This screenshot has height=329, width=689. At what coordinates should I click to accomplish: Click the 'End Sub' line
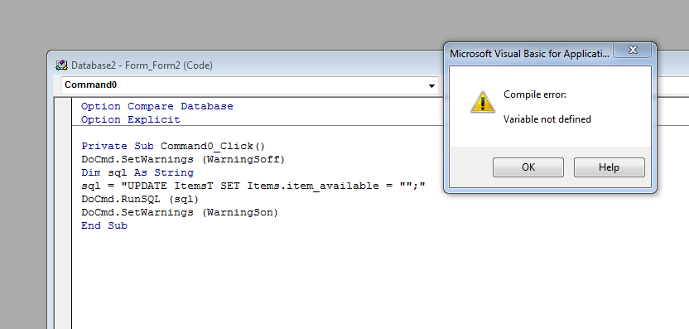(104, 225)
